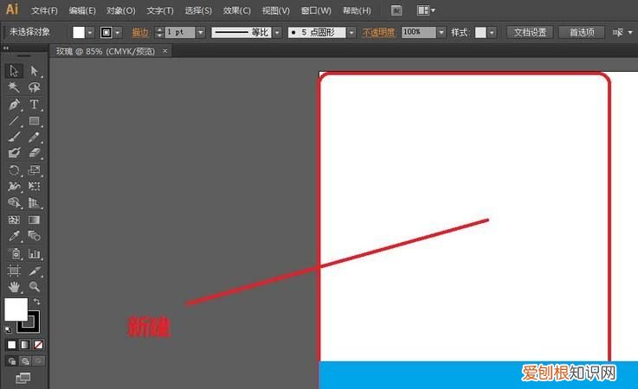Select the Hand tool
The width and height of the screenshot is (638, 389).
click(x=14, y=287)
